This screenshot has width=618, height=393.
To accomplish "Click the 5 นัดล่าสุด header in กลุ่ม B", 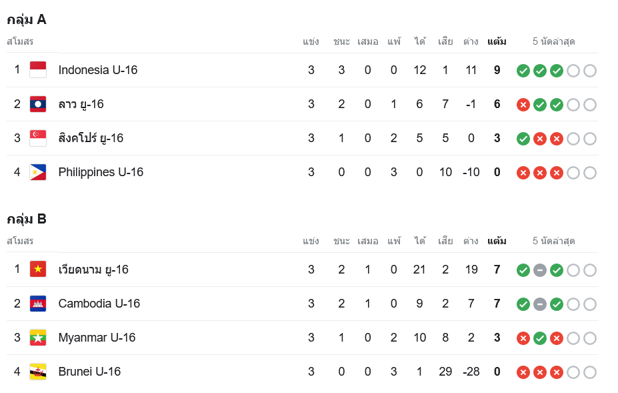I will tap(553, 241).
